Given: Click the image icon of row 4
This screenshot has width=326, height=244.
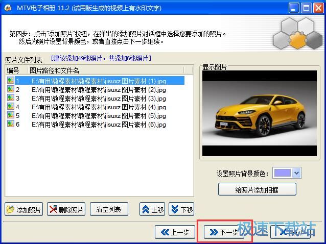Looking at the screenshot, I should (x=11, y=107).
